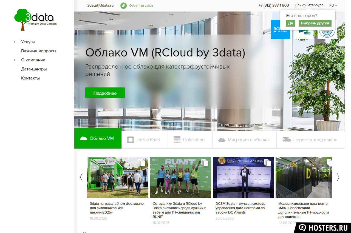Image resolution: width=351 pixels, height=233 pixels.
Task: Open Услуги in the sidebar menu
Action: (28, 42)
